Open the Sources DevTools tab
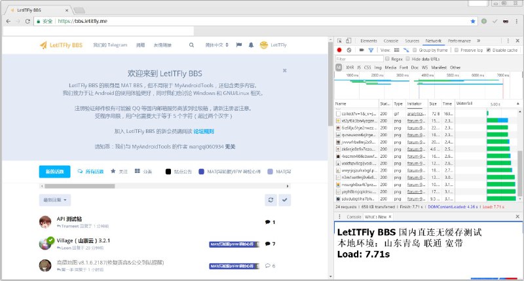 pos(412,41)
